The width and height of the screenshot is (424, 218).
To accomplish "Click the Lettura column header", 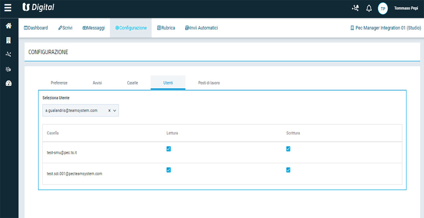I will 172,133.
